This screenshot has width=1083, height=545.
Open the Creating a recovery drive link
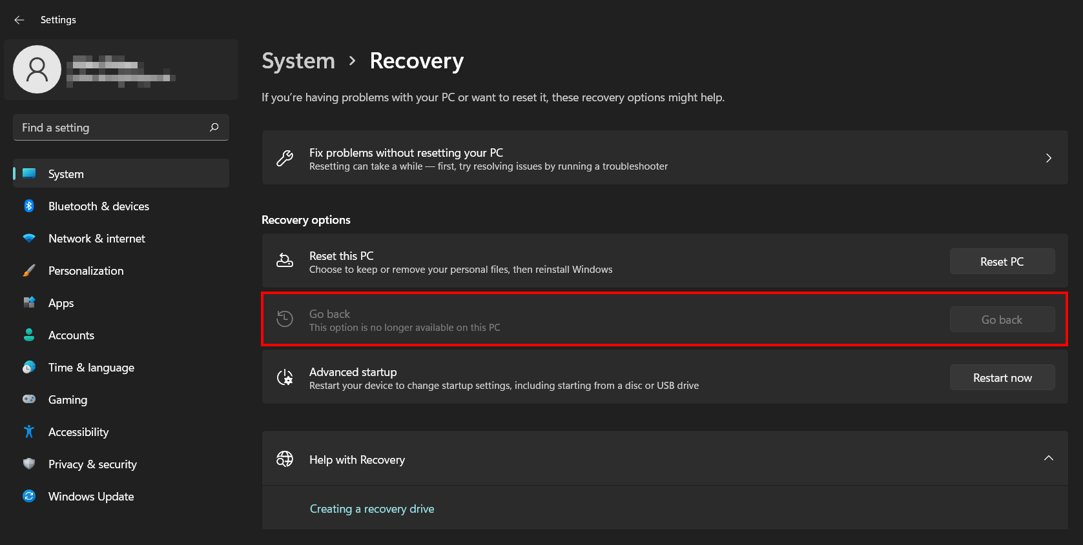click(372, 509)
